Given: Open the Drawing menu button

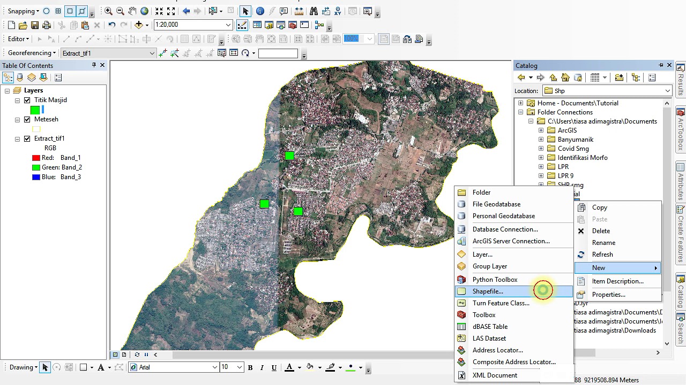Looking at the screenshot, I should 24,367.
